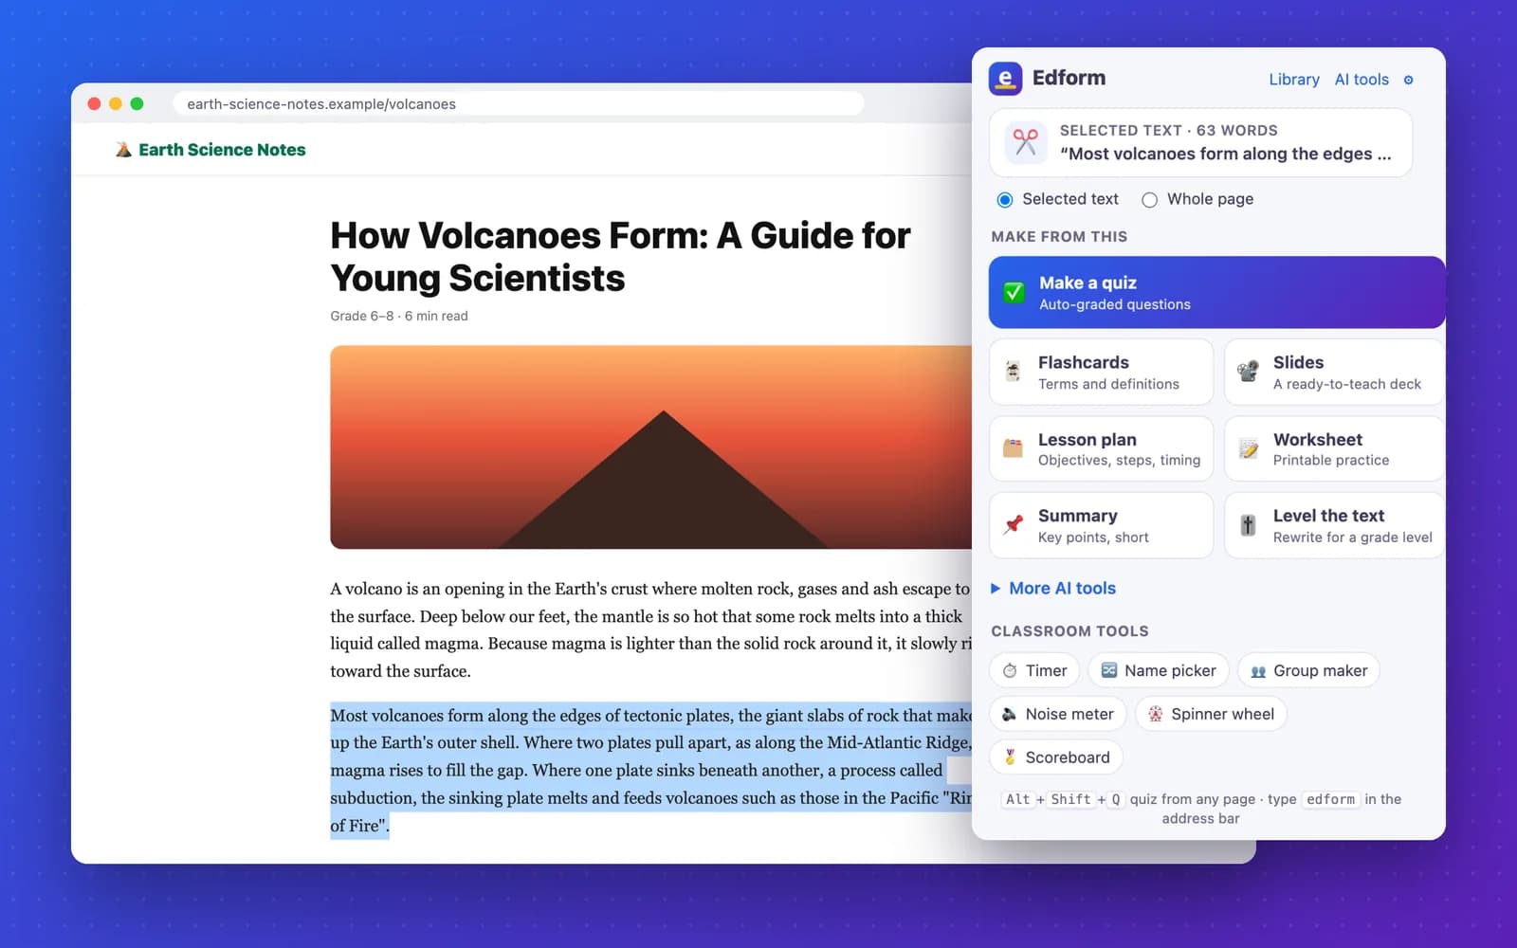Click the Edform logo icon
1517x948 pixels.
[1005, 79]
